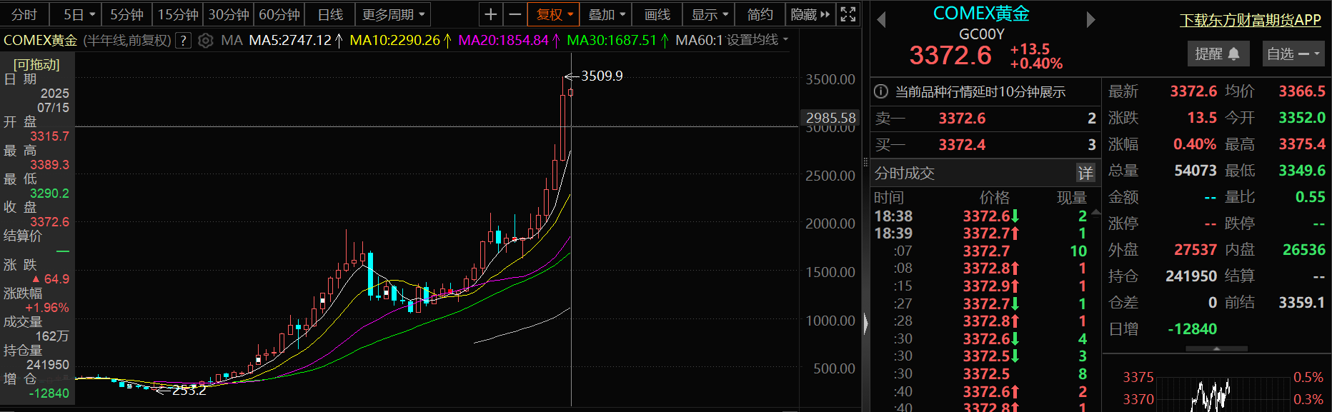Image resolution: width=1332 pixels, height=412 pixels.
Task: Click the 日增 value -12840
Action: click(1192, 328)
